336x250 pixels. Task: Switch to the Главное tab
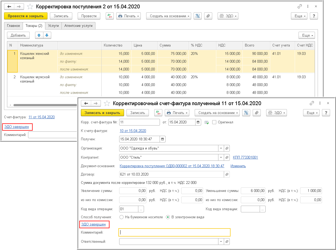coord(13,26)
